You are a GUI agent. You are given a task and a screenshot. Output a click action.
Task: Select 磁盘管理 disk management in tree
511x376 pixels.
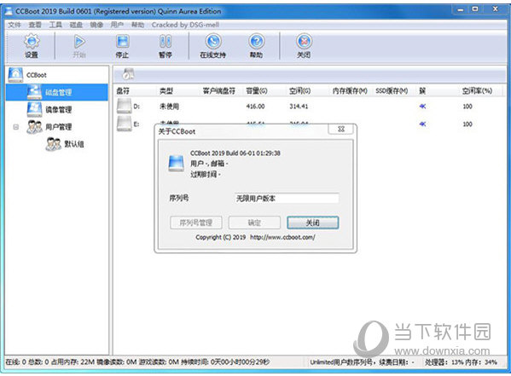tap(56, 92)
